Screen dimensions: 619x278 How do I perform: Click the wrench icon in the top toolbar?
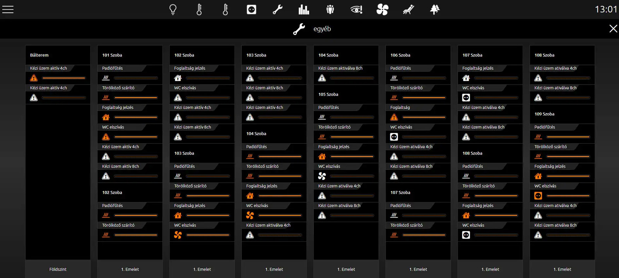(x=277, y=9)
